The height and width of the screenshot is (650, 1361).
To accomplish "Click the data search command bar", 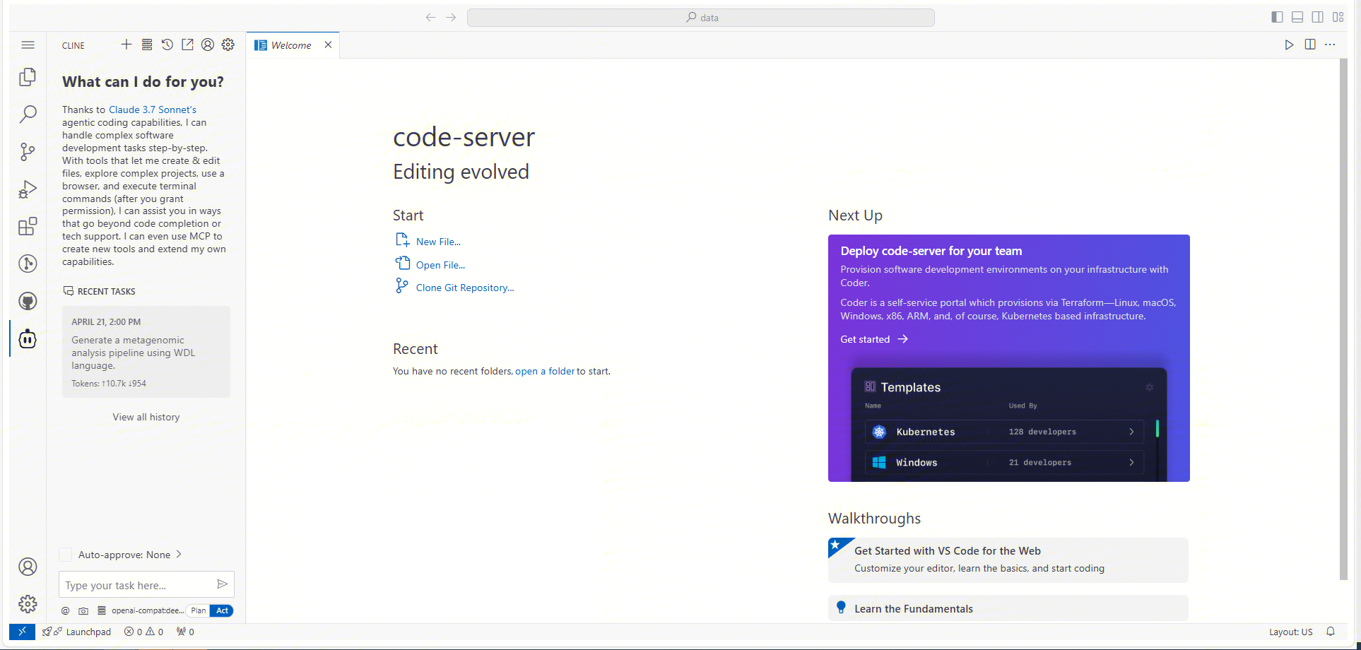I will point(701,18).
